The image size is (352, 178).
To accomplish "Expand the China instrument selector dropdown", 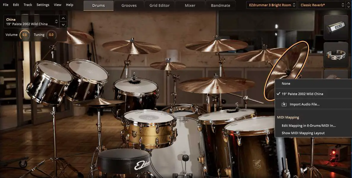I will coord(55,22).
